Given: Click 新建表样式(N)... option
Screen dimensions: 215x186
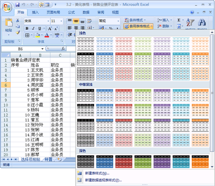Looking at the screenshot, I should [x=97, y=174].
